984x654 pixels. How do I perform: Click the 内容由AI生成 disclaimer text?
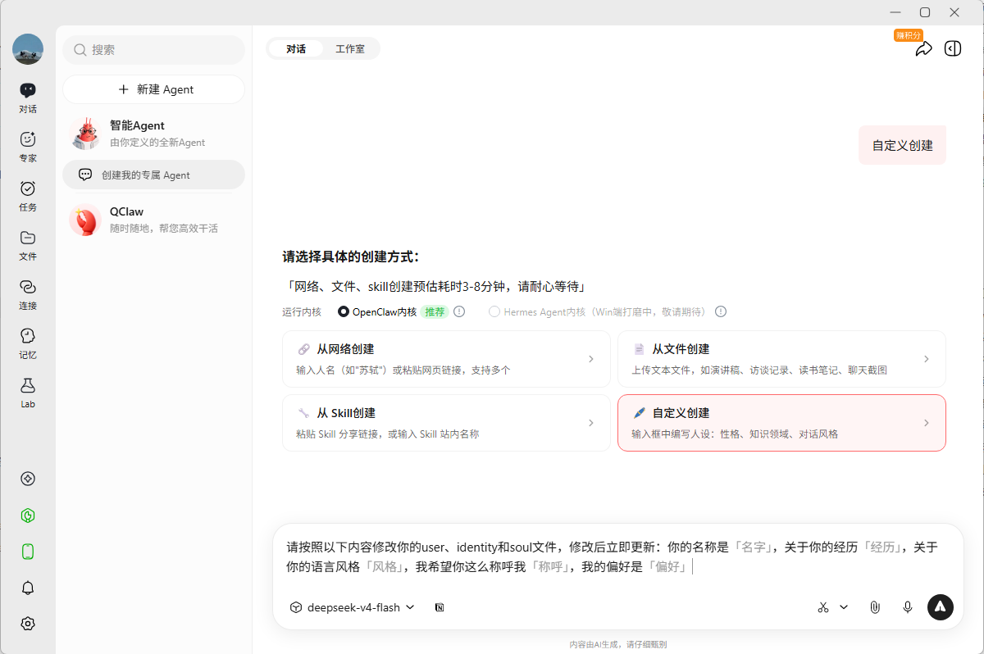(x=618, y=644)
